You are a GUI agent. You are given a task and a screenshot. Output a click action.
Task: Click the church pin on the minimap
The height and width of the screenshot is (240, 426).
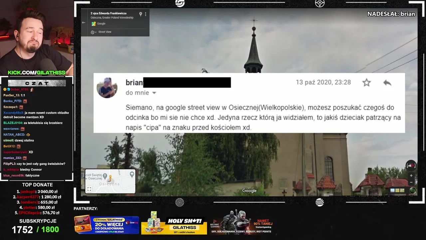point(105,176)
